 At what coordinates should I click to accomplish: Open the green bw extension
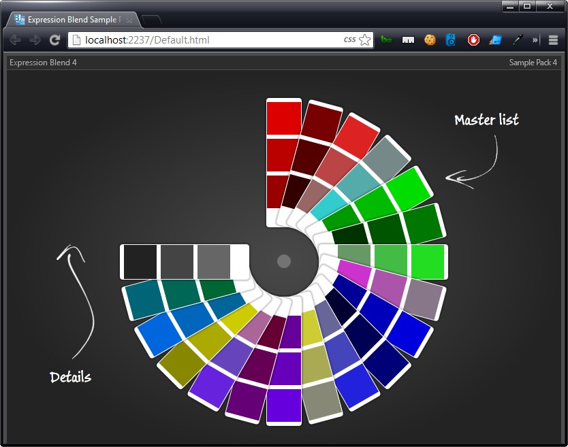tap(387, 40)
